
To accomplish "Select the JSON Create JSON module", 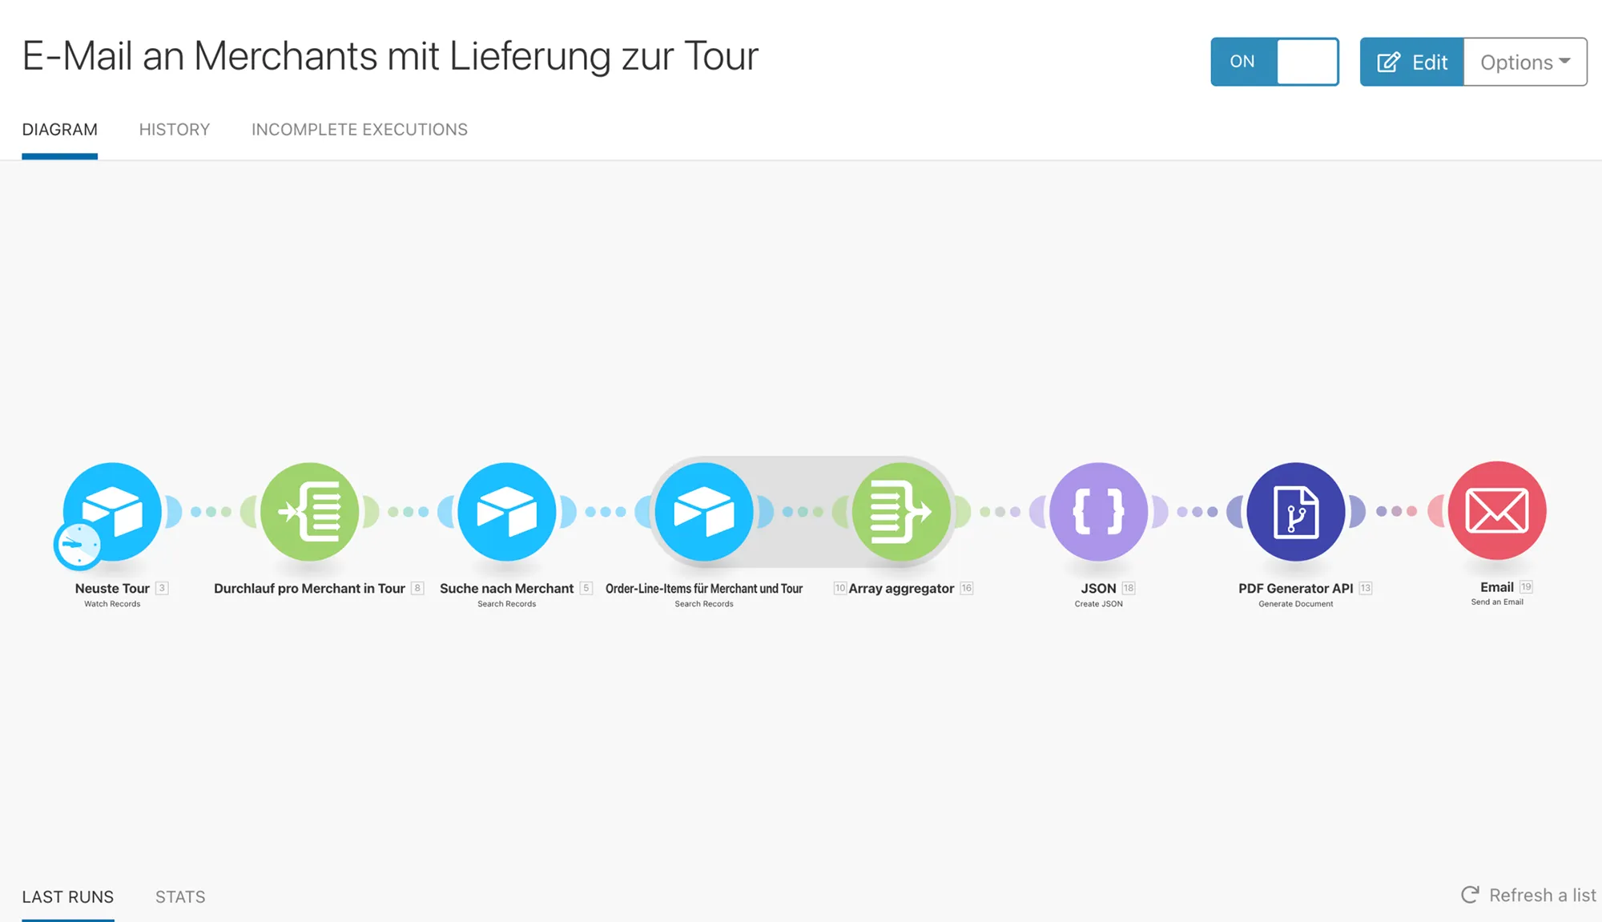I will coord(1097,510).
